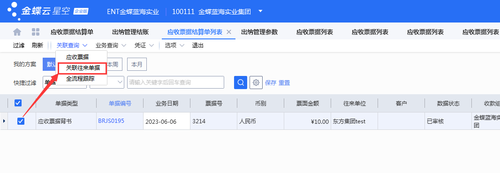Image resolution: width=500 pixels, height=173 pixels.
Task: Expand the 关联查询 dropdown menu
Action: [x=72, y=45]
